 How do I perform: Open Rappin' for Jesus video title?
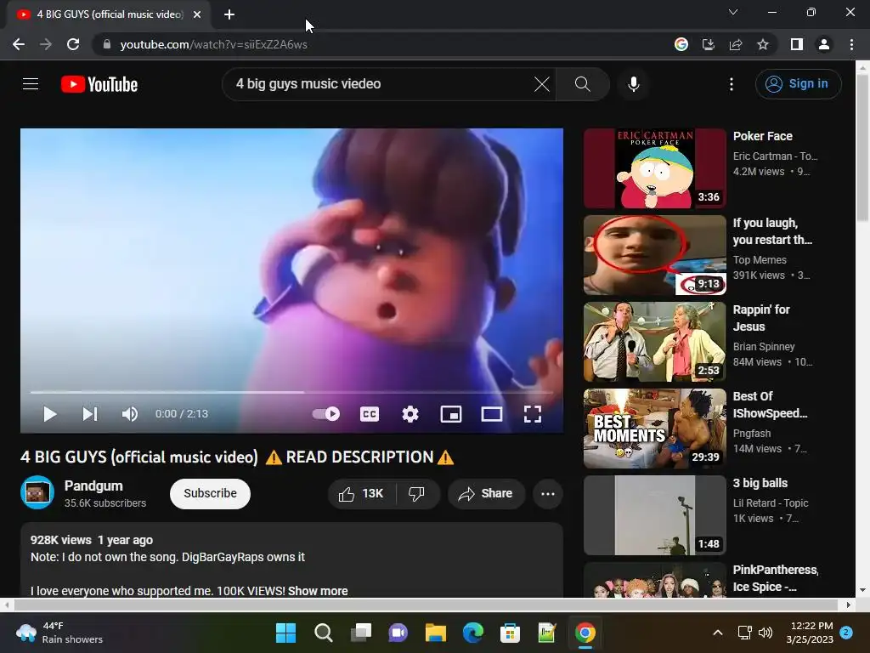[761, 318]
